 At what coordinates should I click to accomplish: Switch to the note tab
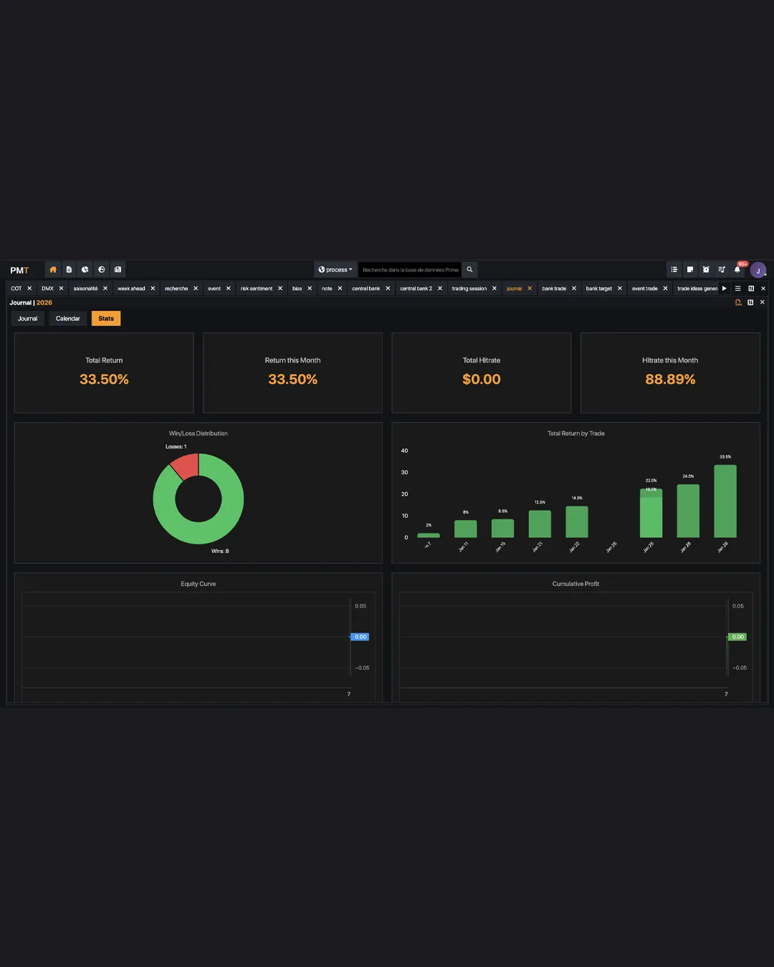click(327, 289)
